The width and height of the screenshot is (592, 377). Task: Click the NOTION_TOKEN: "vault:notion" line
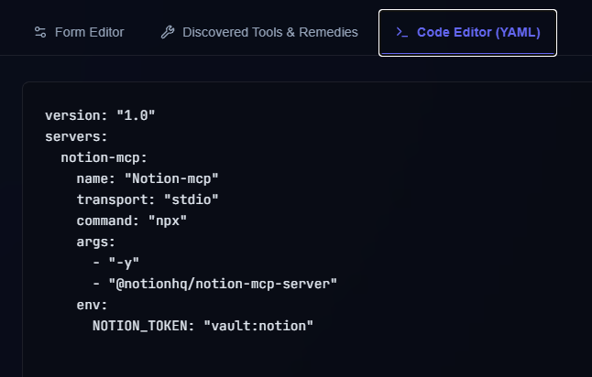[x=203, y=326]
